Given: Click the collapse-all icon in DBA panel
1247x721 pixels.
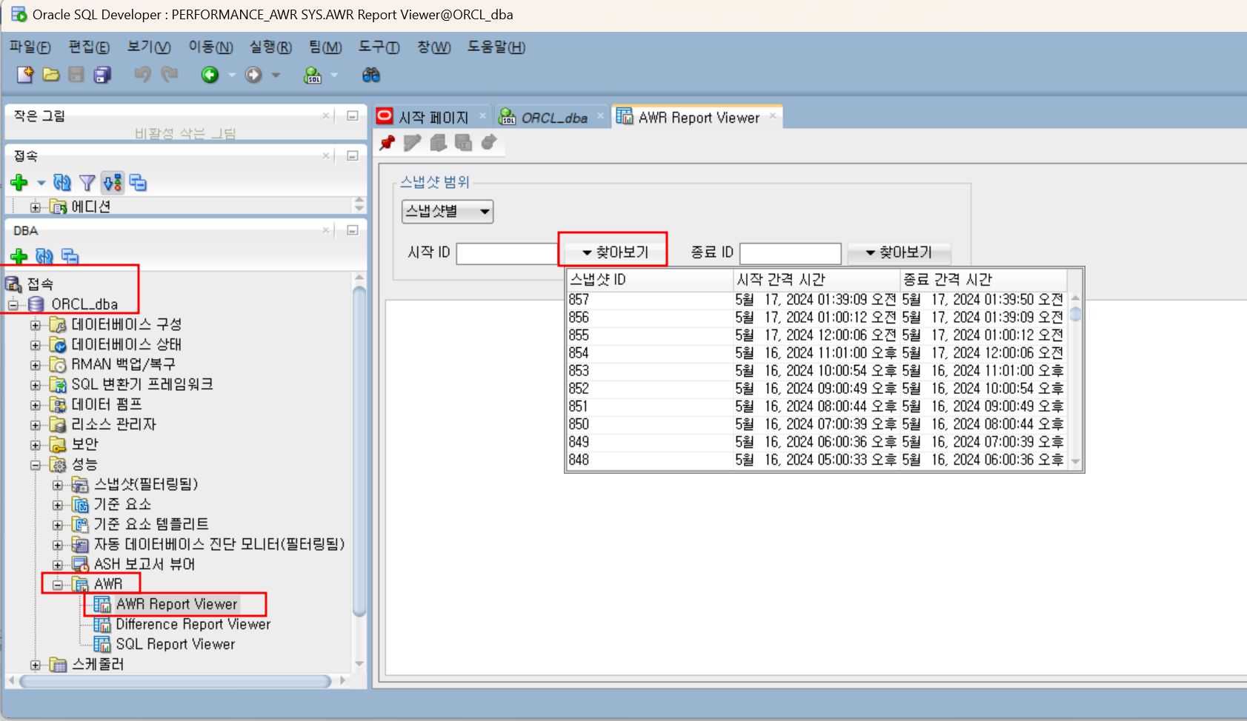Looking at the screenshot, I should point(70,256).
